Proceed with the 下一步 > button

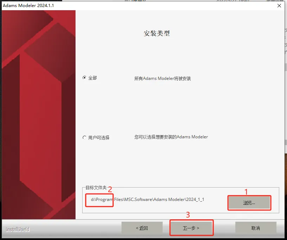point(191,228)
